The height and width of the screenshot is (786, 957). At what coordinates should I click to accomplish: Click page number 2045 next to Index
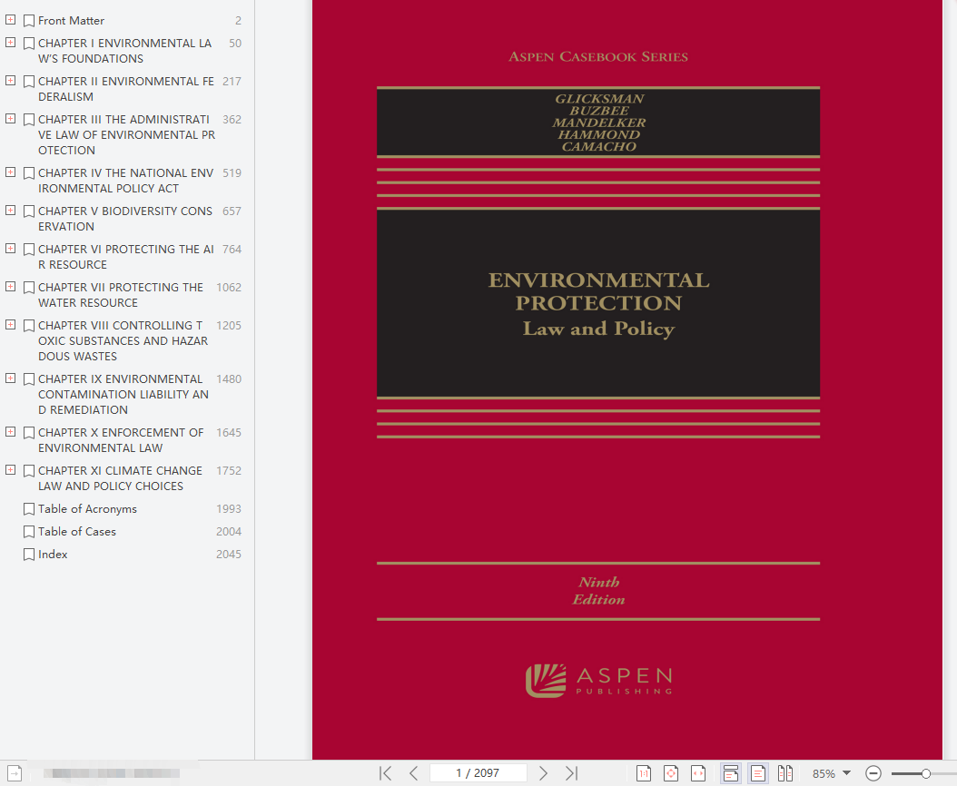coord(229,555)
